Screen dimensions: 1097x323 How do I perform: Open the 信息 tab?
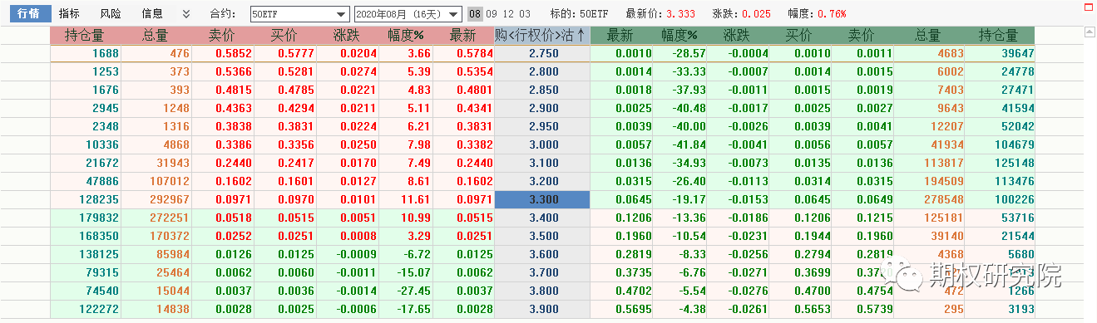point(152,14)
